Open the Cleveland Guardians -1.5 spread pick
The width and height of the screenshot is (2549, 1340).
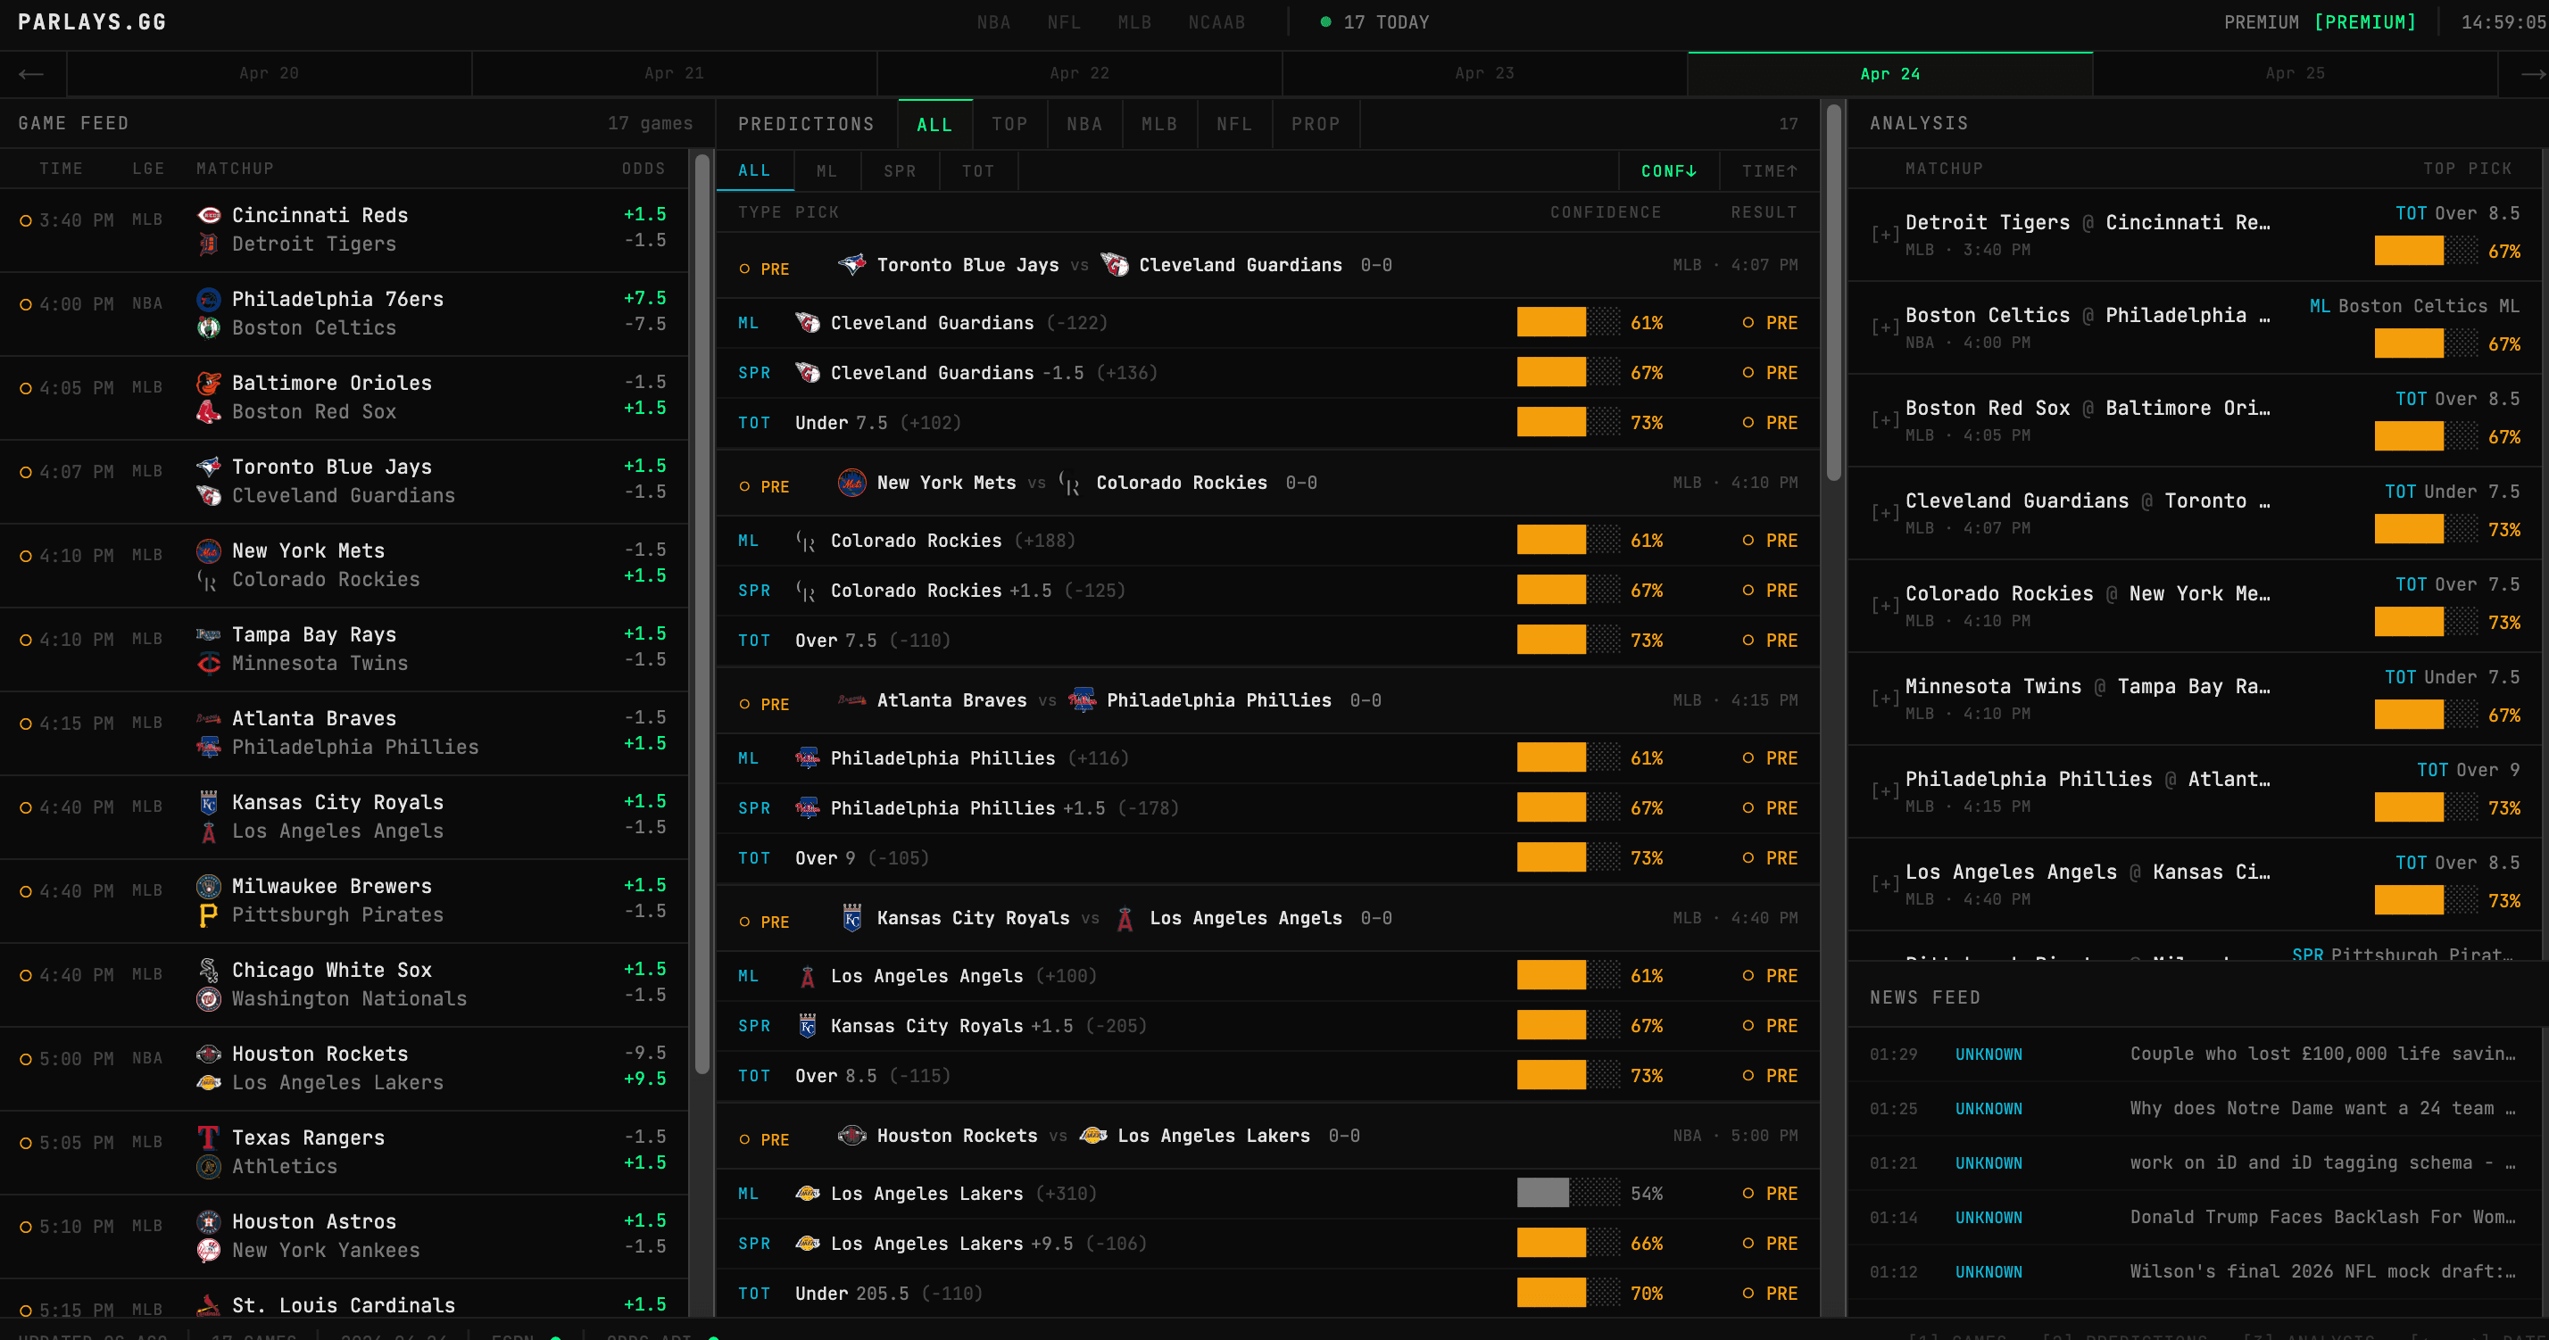pyautogui.click(x=1266, y=373)
